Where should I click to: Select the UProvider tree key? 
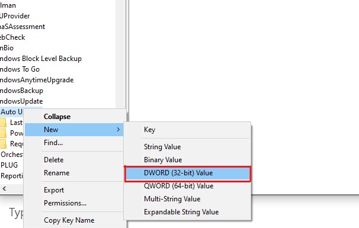pos(15,16)
